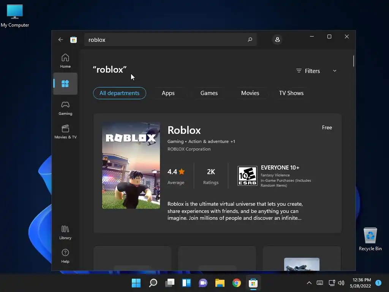
Task: Click the touch keyboard tray icon
Action: click(x=320, y=283)
